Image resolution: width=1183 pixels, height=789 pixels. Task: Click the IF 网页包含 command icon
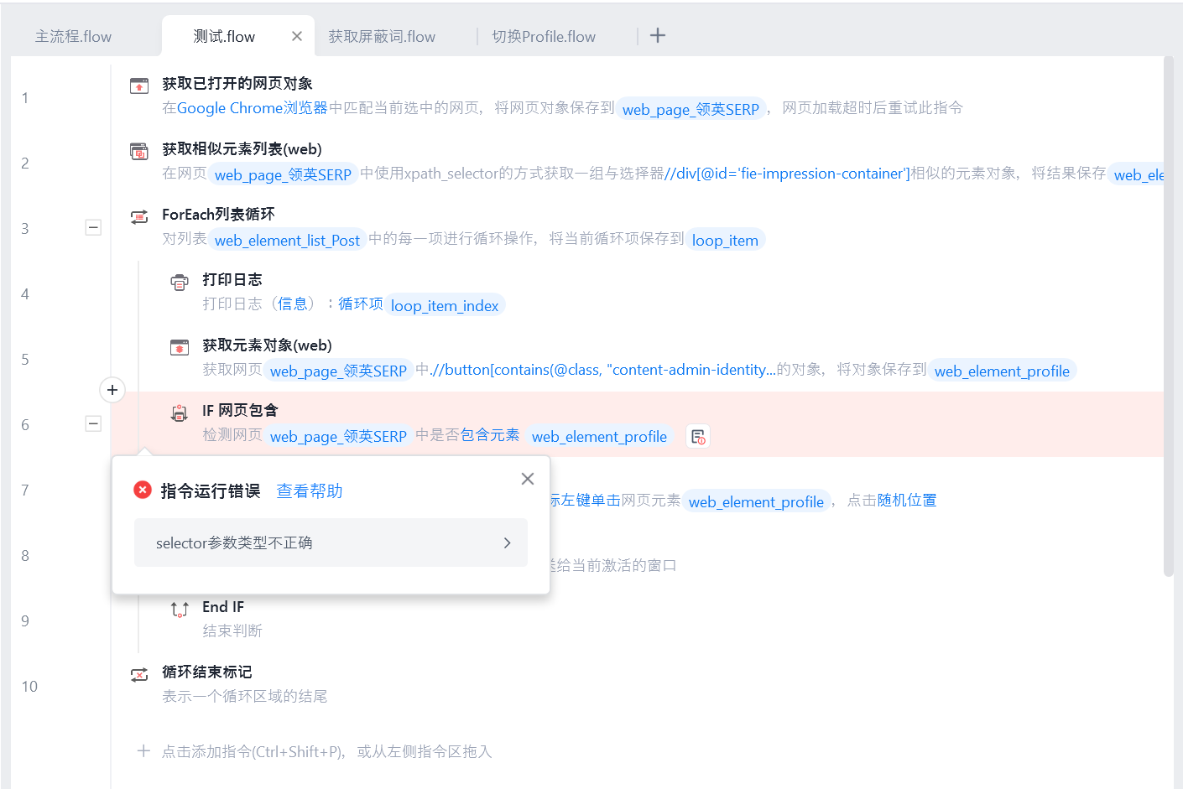pyautogui.click(x=180, y=413)
